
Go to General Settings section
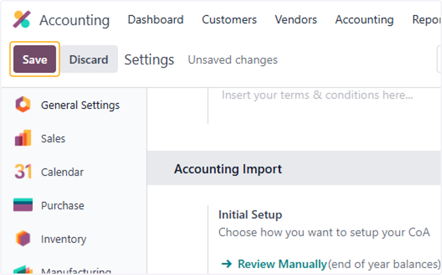pyautogui.click(x=80, y=105)
